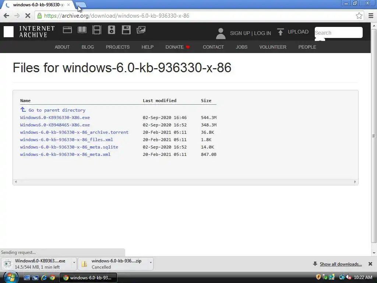This screenshot has height=283, width=377.
Task: Click the Last modified column header
Action: point(160,101)
